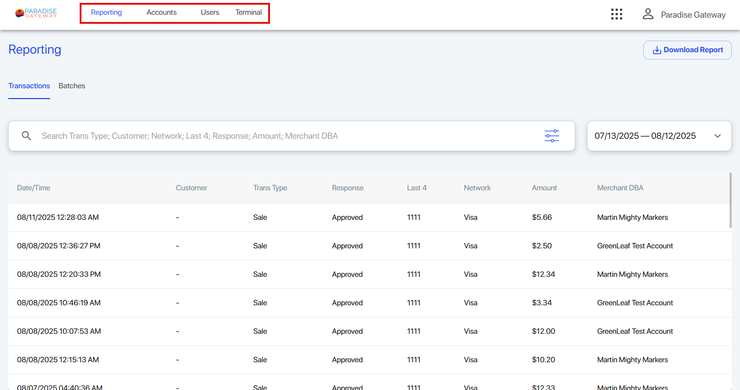Click the Reporting page heading

coord(35,50)
